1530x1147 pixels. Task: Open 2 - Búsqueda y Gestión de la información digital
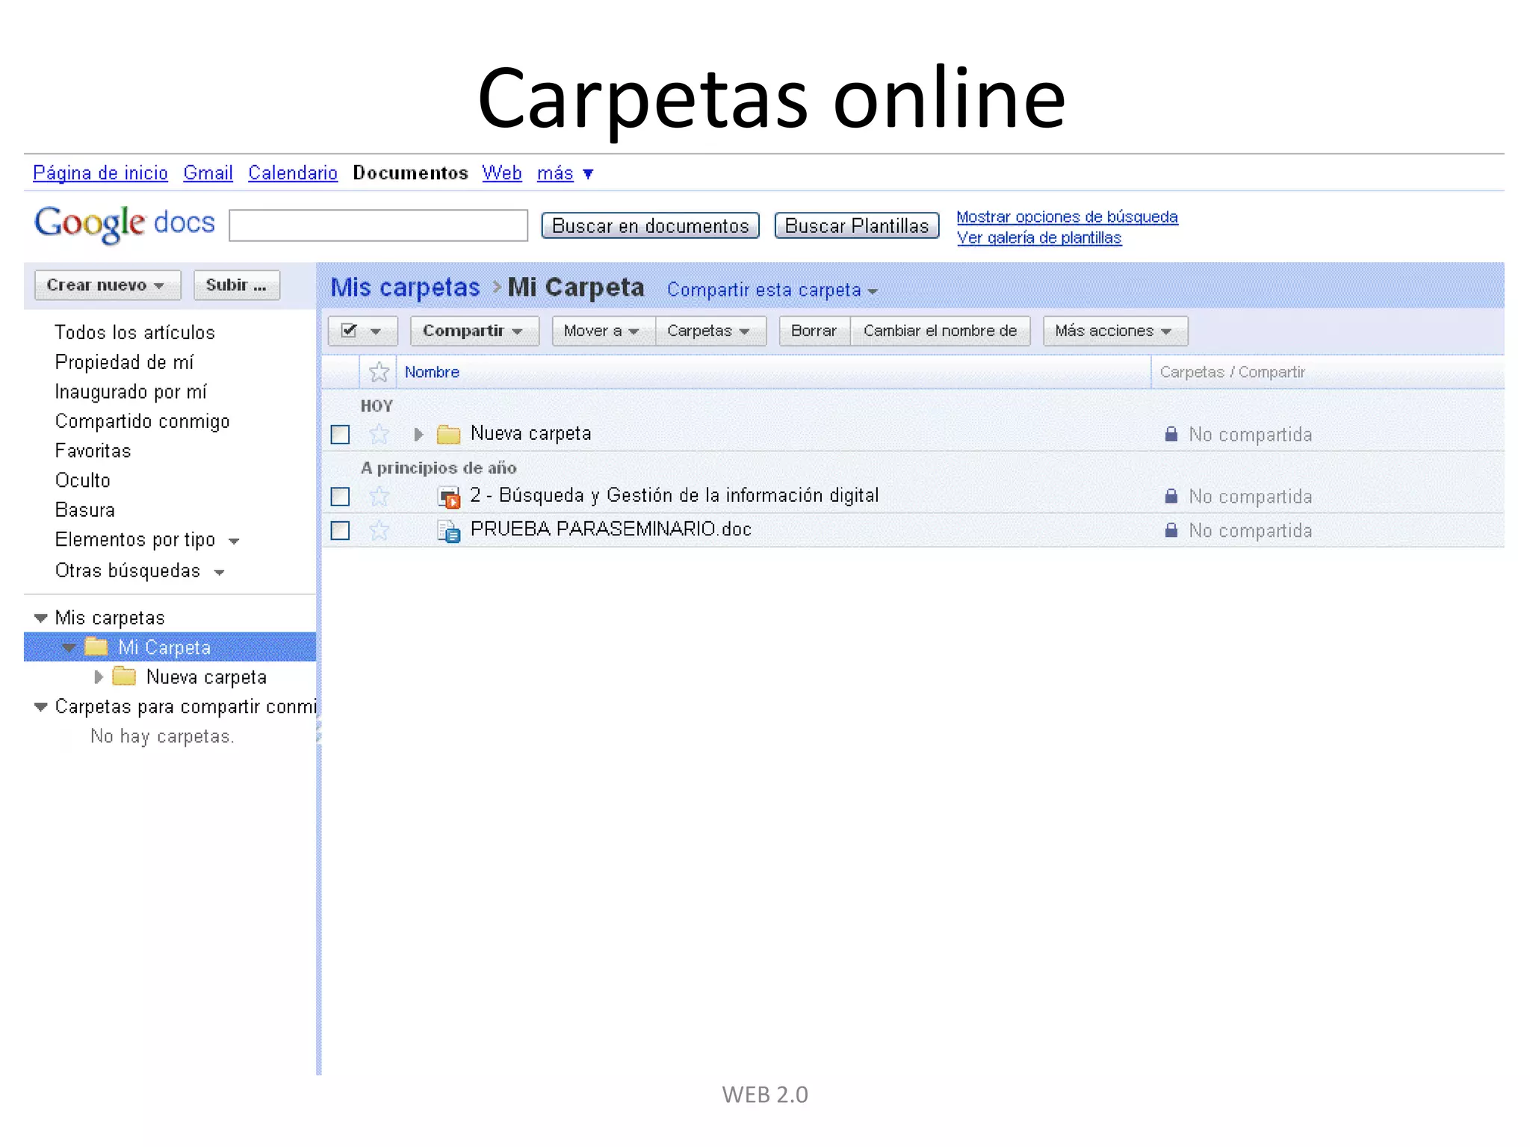tap(674, 495)
